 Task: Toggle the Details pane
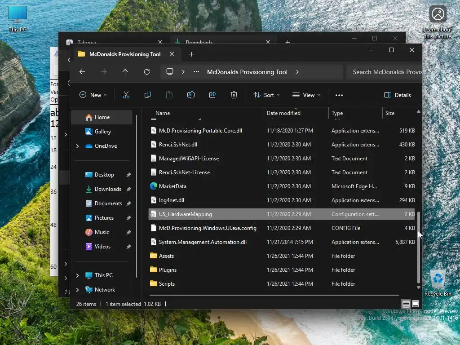398,95
